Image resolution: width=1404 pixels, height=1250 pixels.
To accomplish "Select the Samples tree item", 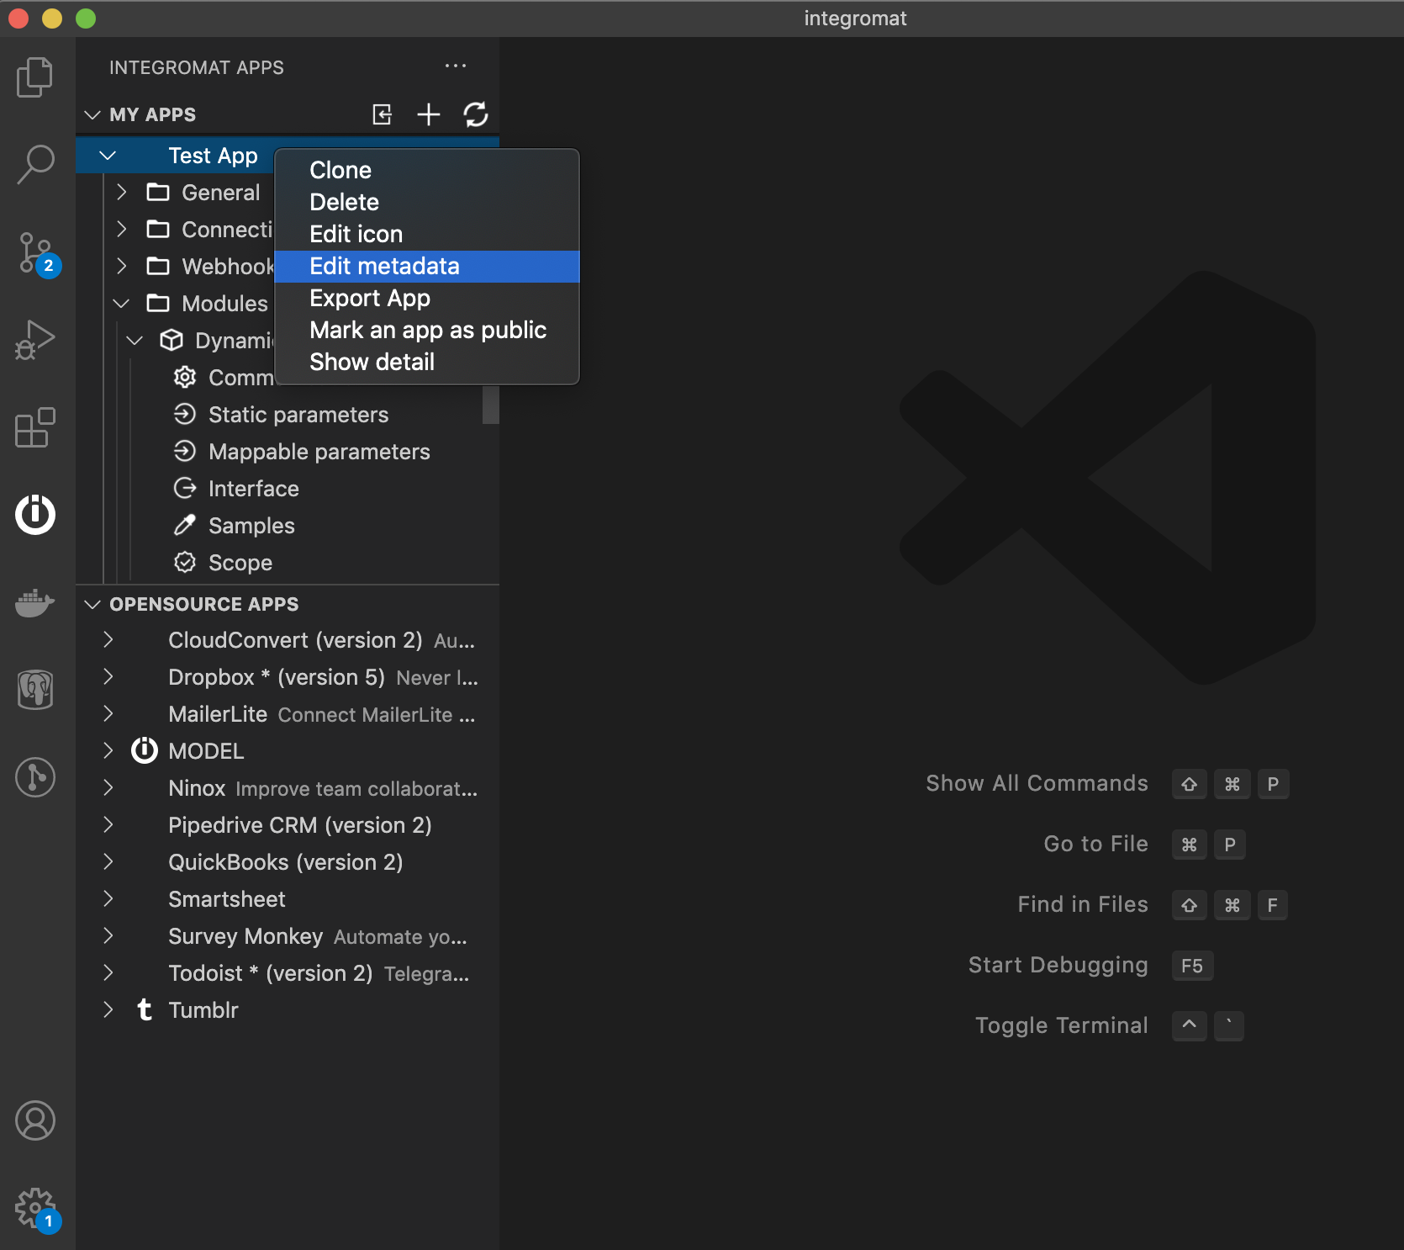I will 288,525.
